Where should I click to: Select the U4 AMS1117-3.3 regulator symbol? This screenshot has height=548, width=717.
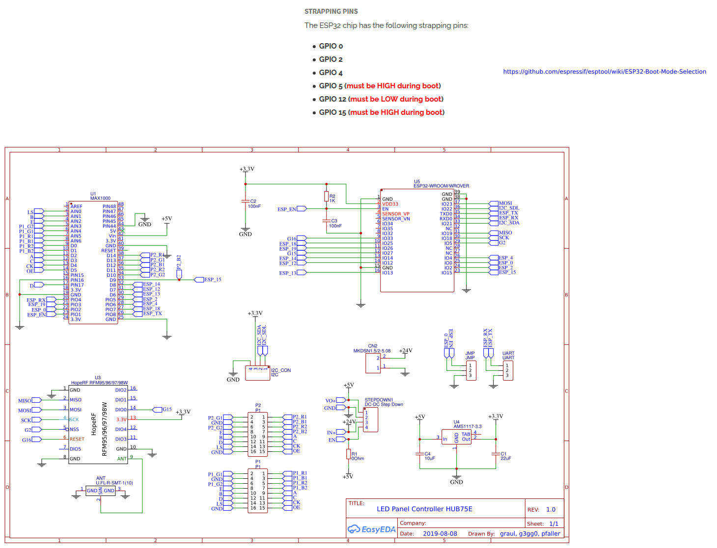pos(457,437)
